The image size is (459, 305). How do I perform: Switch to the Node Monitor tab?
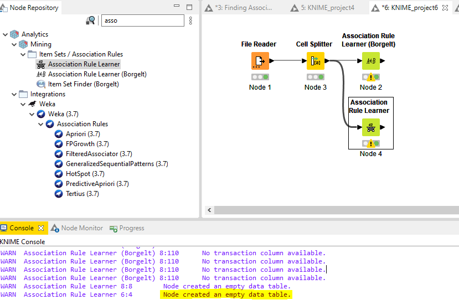pos(77,228)
